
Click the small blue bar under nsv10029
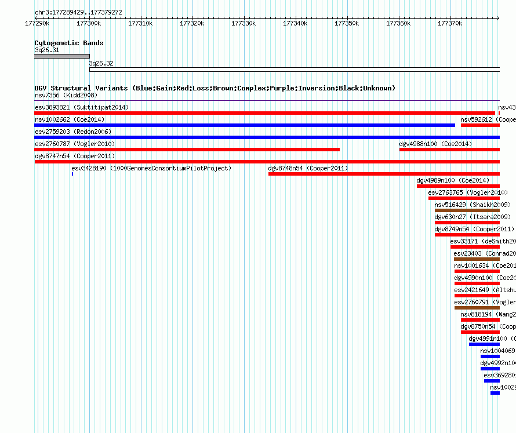(x=495, y=393)
